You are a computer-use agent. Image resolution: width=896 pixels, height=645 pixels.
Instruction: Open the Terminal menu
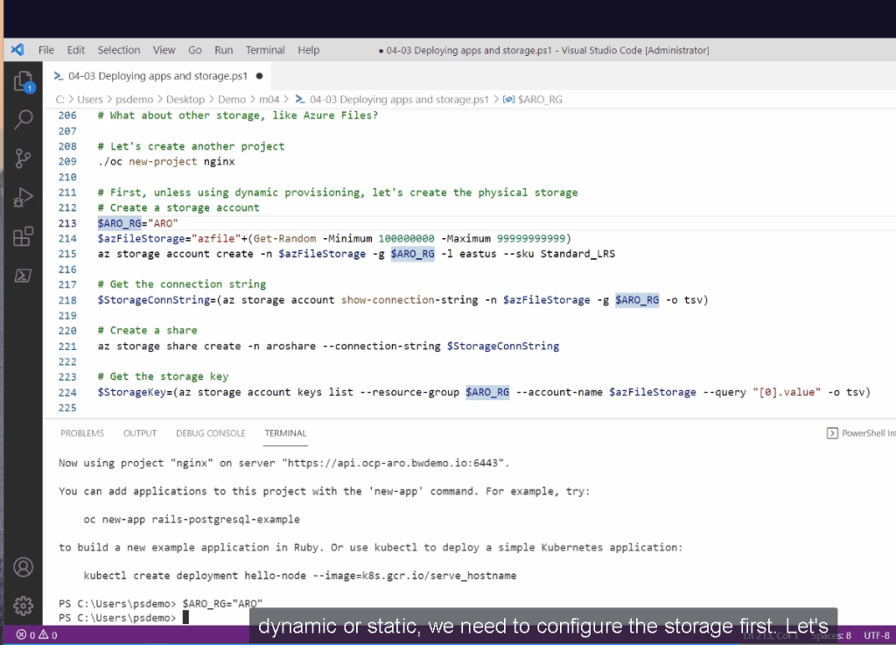(x=265, y=50)
